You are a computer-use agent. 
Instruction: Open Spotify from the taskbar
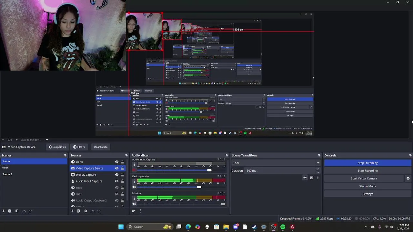point(283,227)
